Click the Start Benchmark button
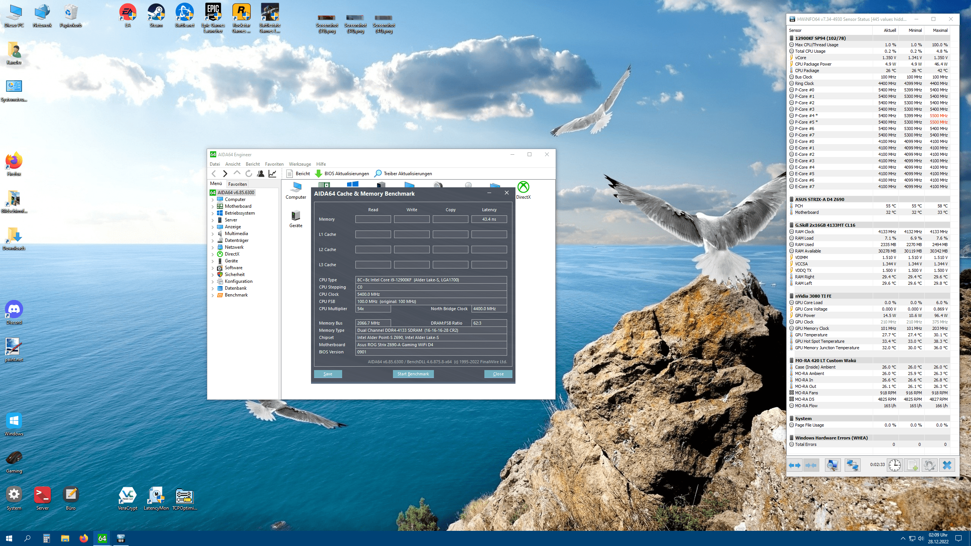The height and width of the screenshot is (546, 971). (x=413, y=373)
